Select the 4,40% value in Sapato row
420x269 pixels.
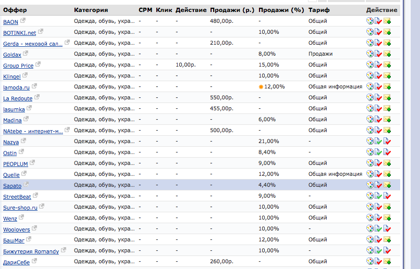(267, 185)
